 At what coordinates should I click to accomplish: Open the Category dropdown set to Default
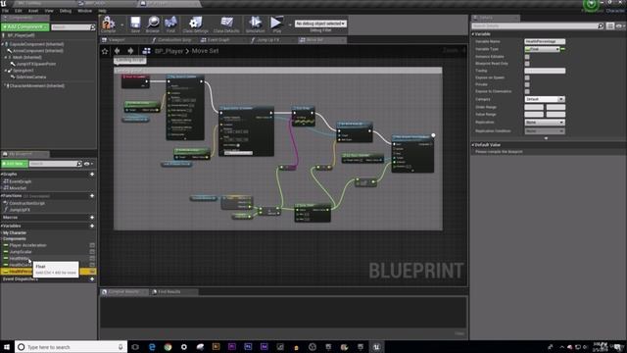pyautogui.click(x=545, y=99)
